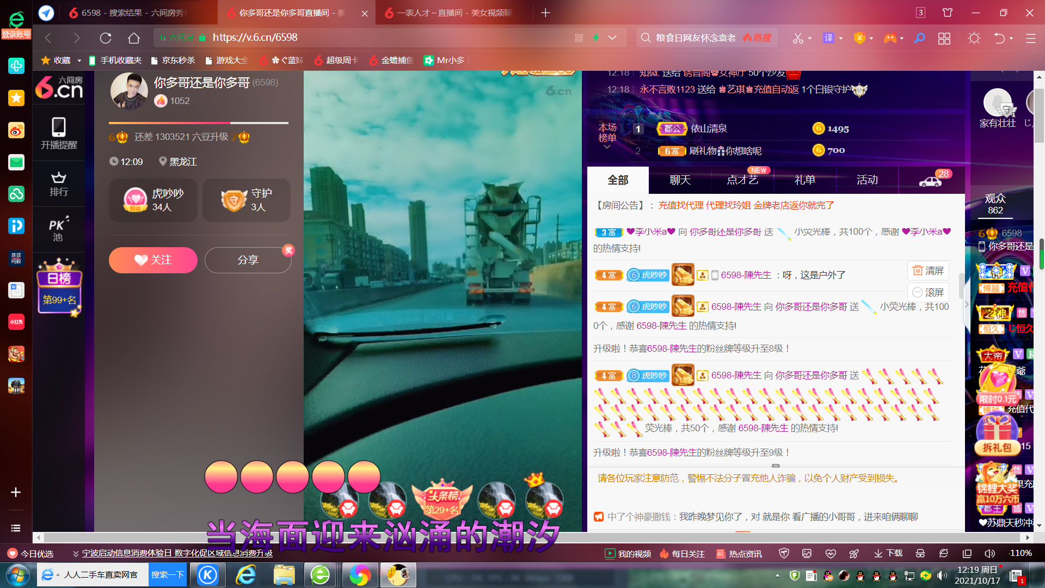Screen dimensions: 1045x588
Task: Switch to the 一表人才 直播间 tab
Action: (x=450, y=13)
